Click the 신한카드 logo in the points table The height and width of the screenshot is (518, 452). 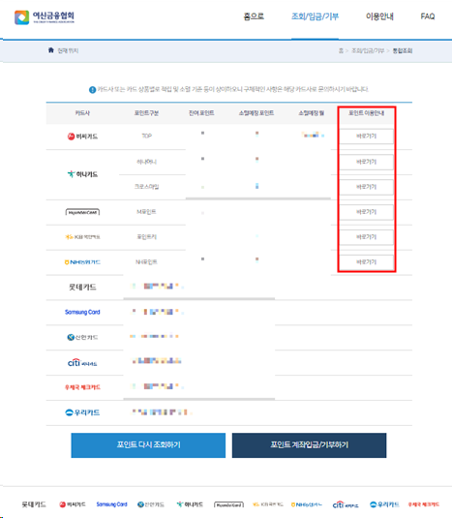tap(82, 337)
